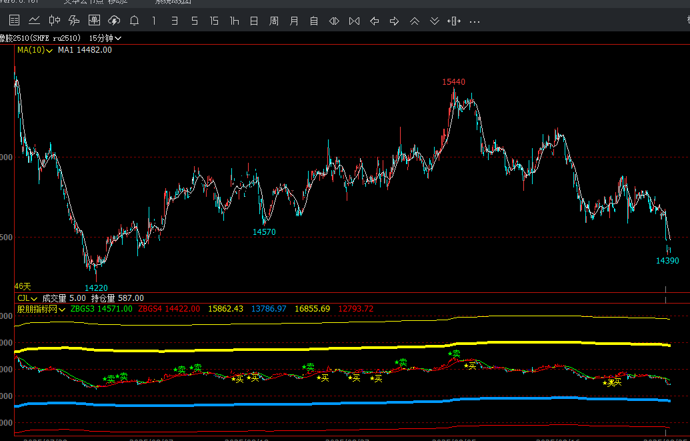
Task: Expand chart horizontally with zoom-in arrows icon
Action: 334,21
